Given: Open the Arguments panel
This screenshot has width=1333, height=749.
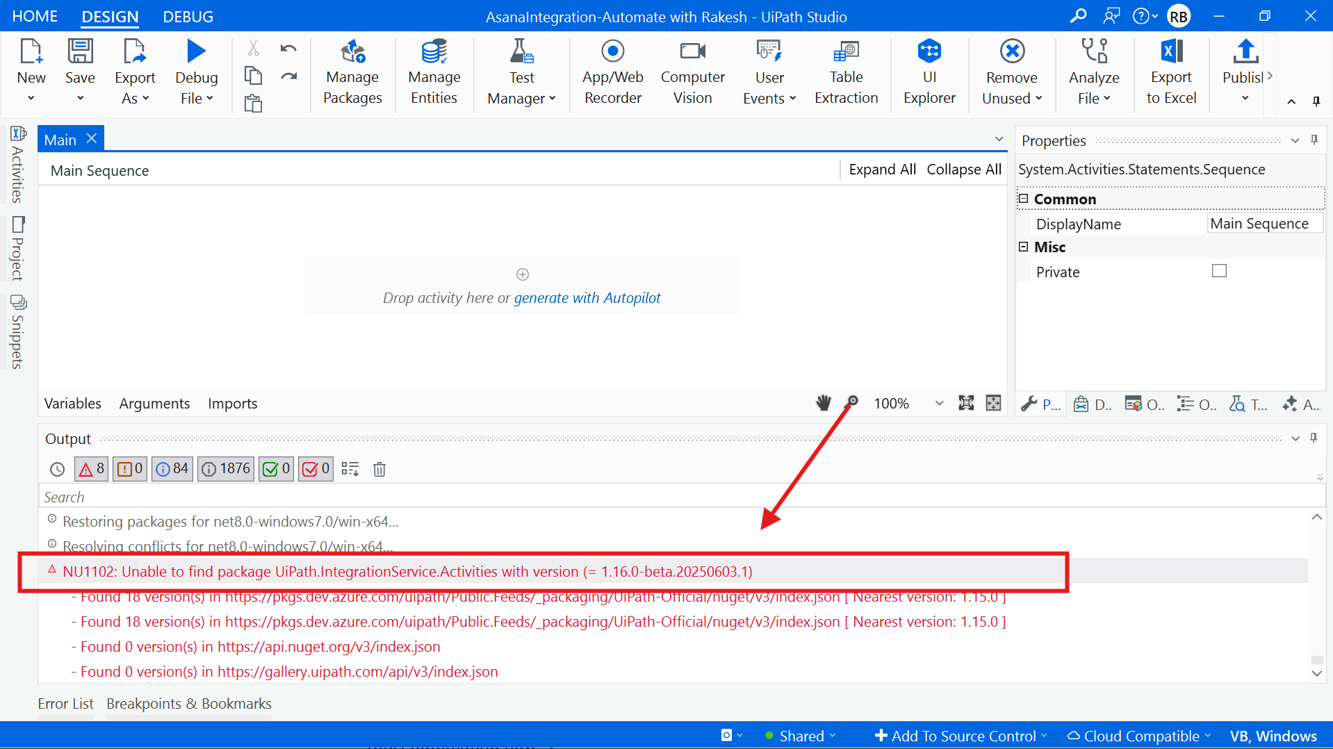Looking at the screenshot, I should tap(154, 404).
